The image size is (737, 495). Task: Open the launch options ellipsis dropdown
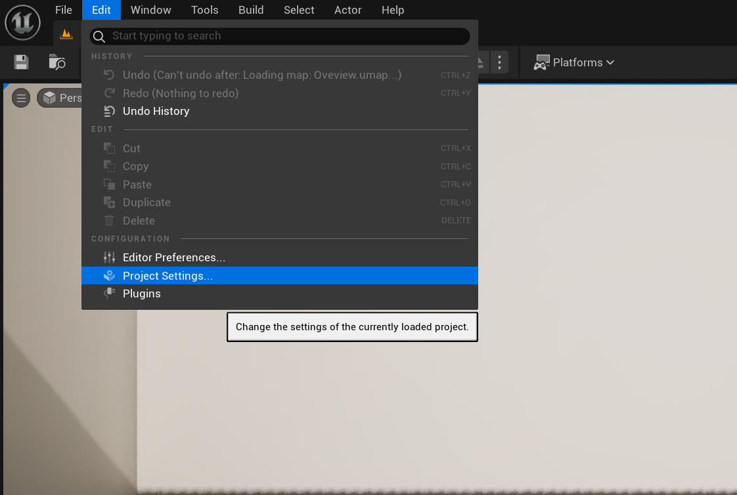tap(499, 62)
